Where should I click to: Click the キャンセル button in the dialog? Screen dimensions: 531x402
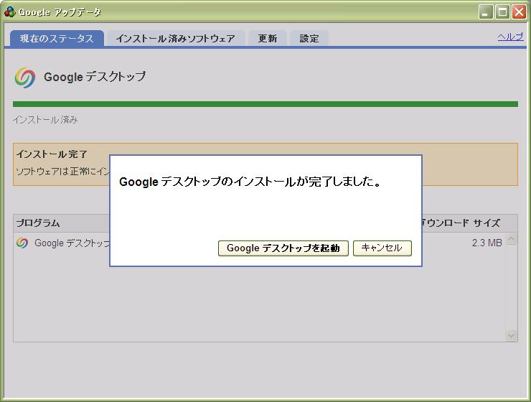coord(382,248)
